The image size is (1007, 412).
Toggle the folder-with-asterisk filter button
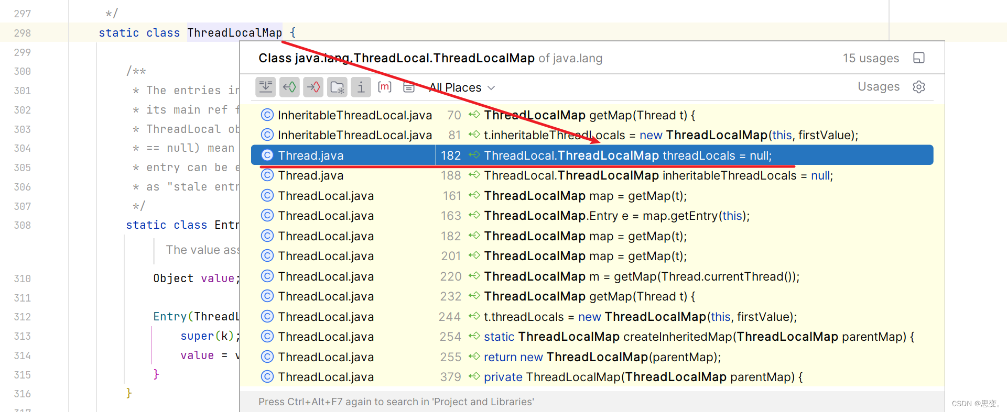(x=337, y=87)
